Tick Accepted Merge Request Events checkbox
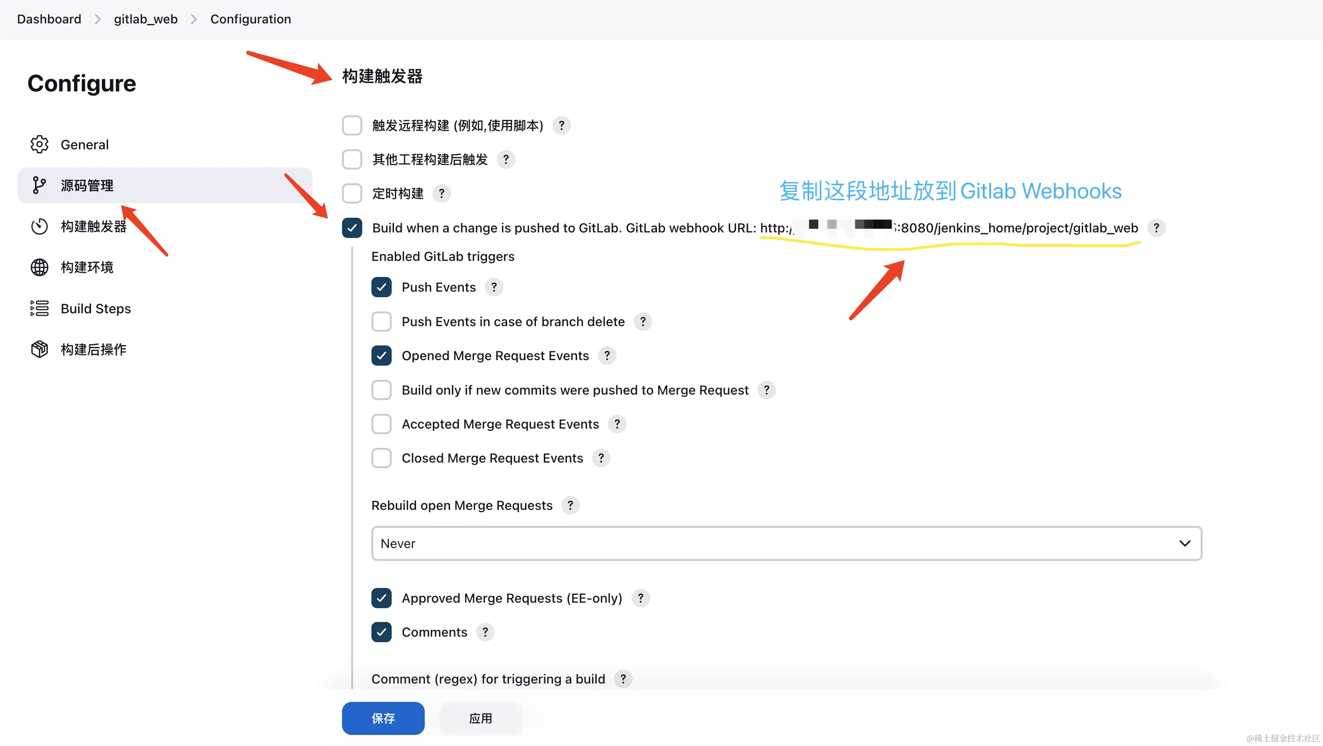This screenshot has height=746, width=1323. tap(381, 424)
